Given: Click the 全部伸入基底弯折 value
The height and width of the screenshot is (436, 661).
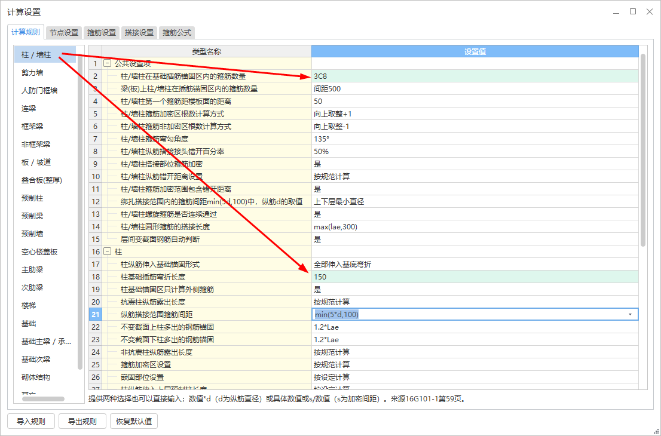Looking at the screenshot, I should coord(475,264).
